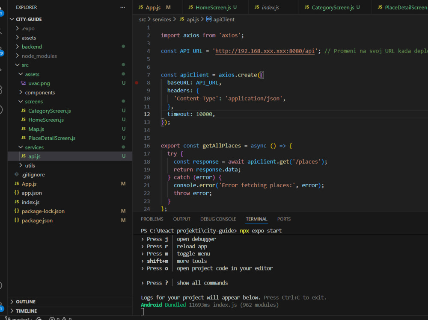Click the .gitignore git file icon
The image size is (428, 320).
(x=17, y=174)
